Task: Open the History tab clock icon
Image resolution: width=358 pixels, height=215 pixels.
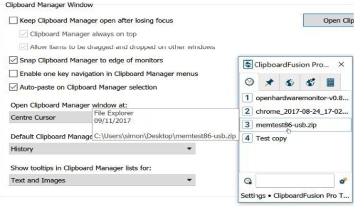Action: point(249,82)
